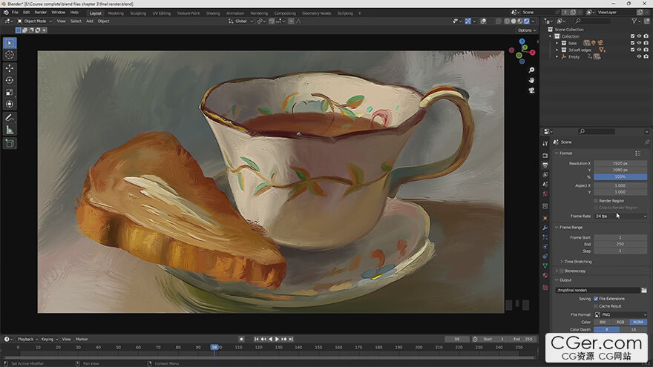Expand the Time Stretching section
The image size is (653, 367).
point(577,262)
